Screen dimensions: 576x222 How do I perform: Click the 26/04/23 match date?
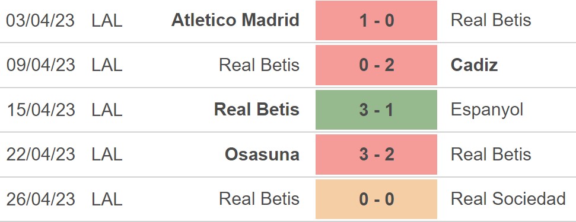(x=40, y=200)
